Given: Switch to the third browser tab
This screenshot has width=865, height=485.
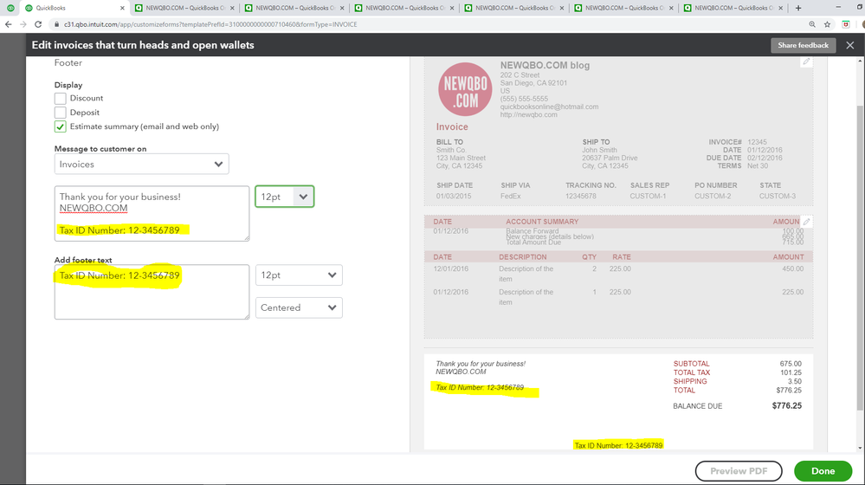Looking at the screenshot, I should (294, 8).
